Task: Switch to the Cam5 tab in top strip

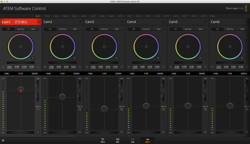Action: pos(74,16)
